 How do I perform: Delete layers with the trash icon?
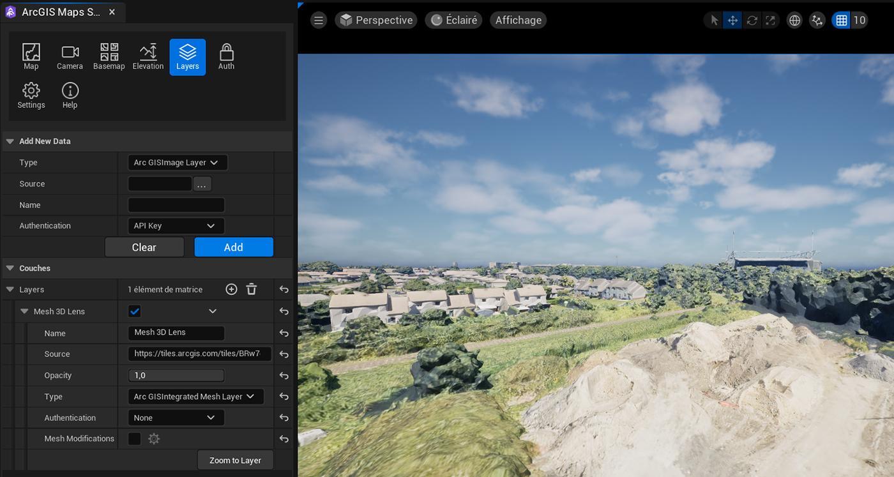tap(252, 289)
